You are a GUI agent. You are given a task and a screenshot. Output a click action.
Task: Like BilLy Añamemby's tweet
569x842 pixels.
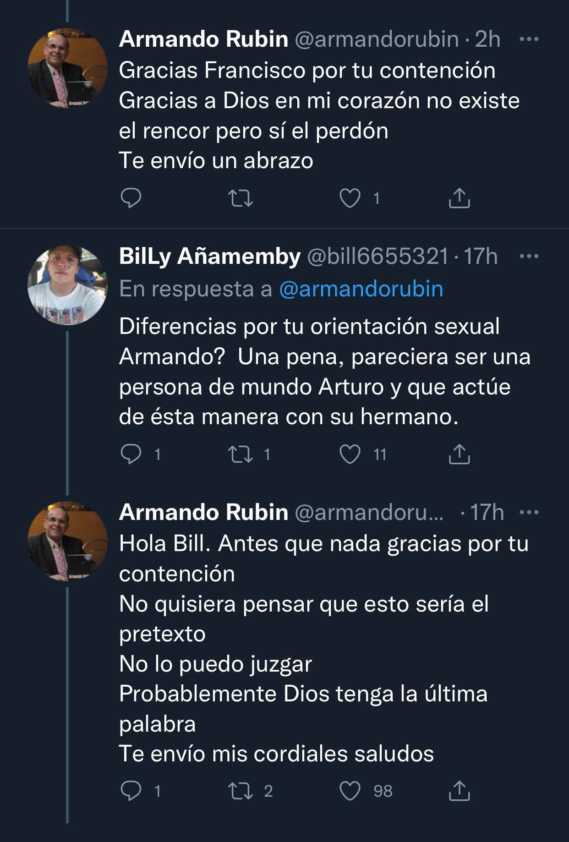(x=350, y=454)
